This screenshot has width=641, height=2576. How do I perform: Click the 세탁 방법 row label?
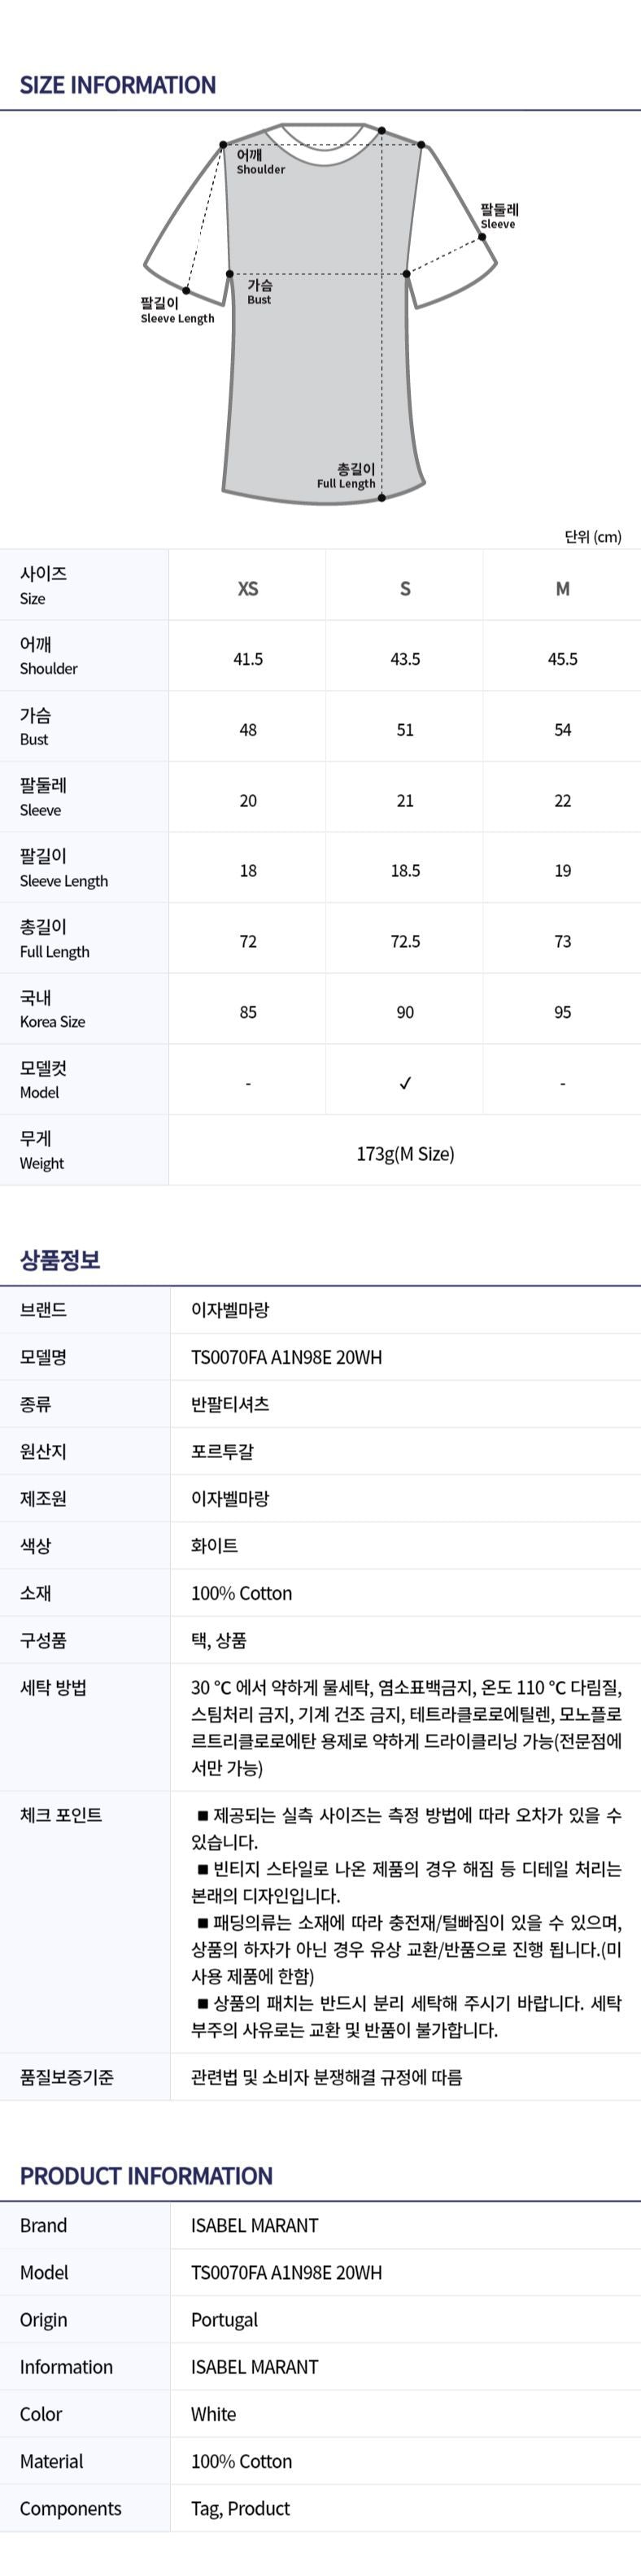(x=53, y=1688)
